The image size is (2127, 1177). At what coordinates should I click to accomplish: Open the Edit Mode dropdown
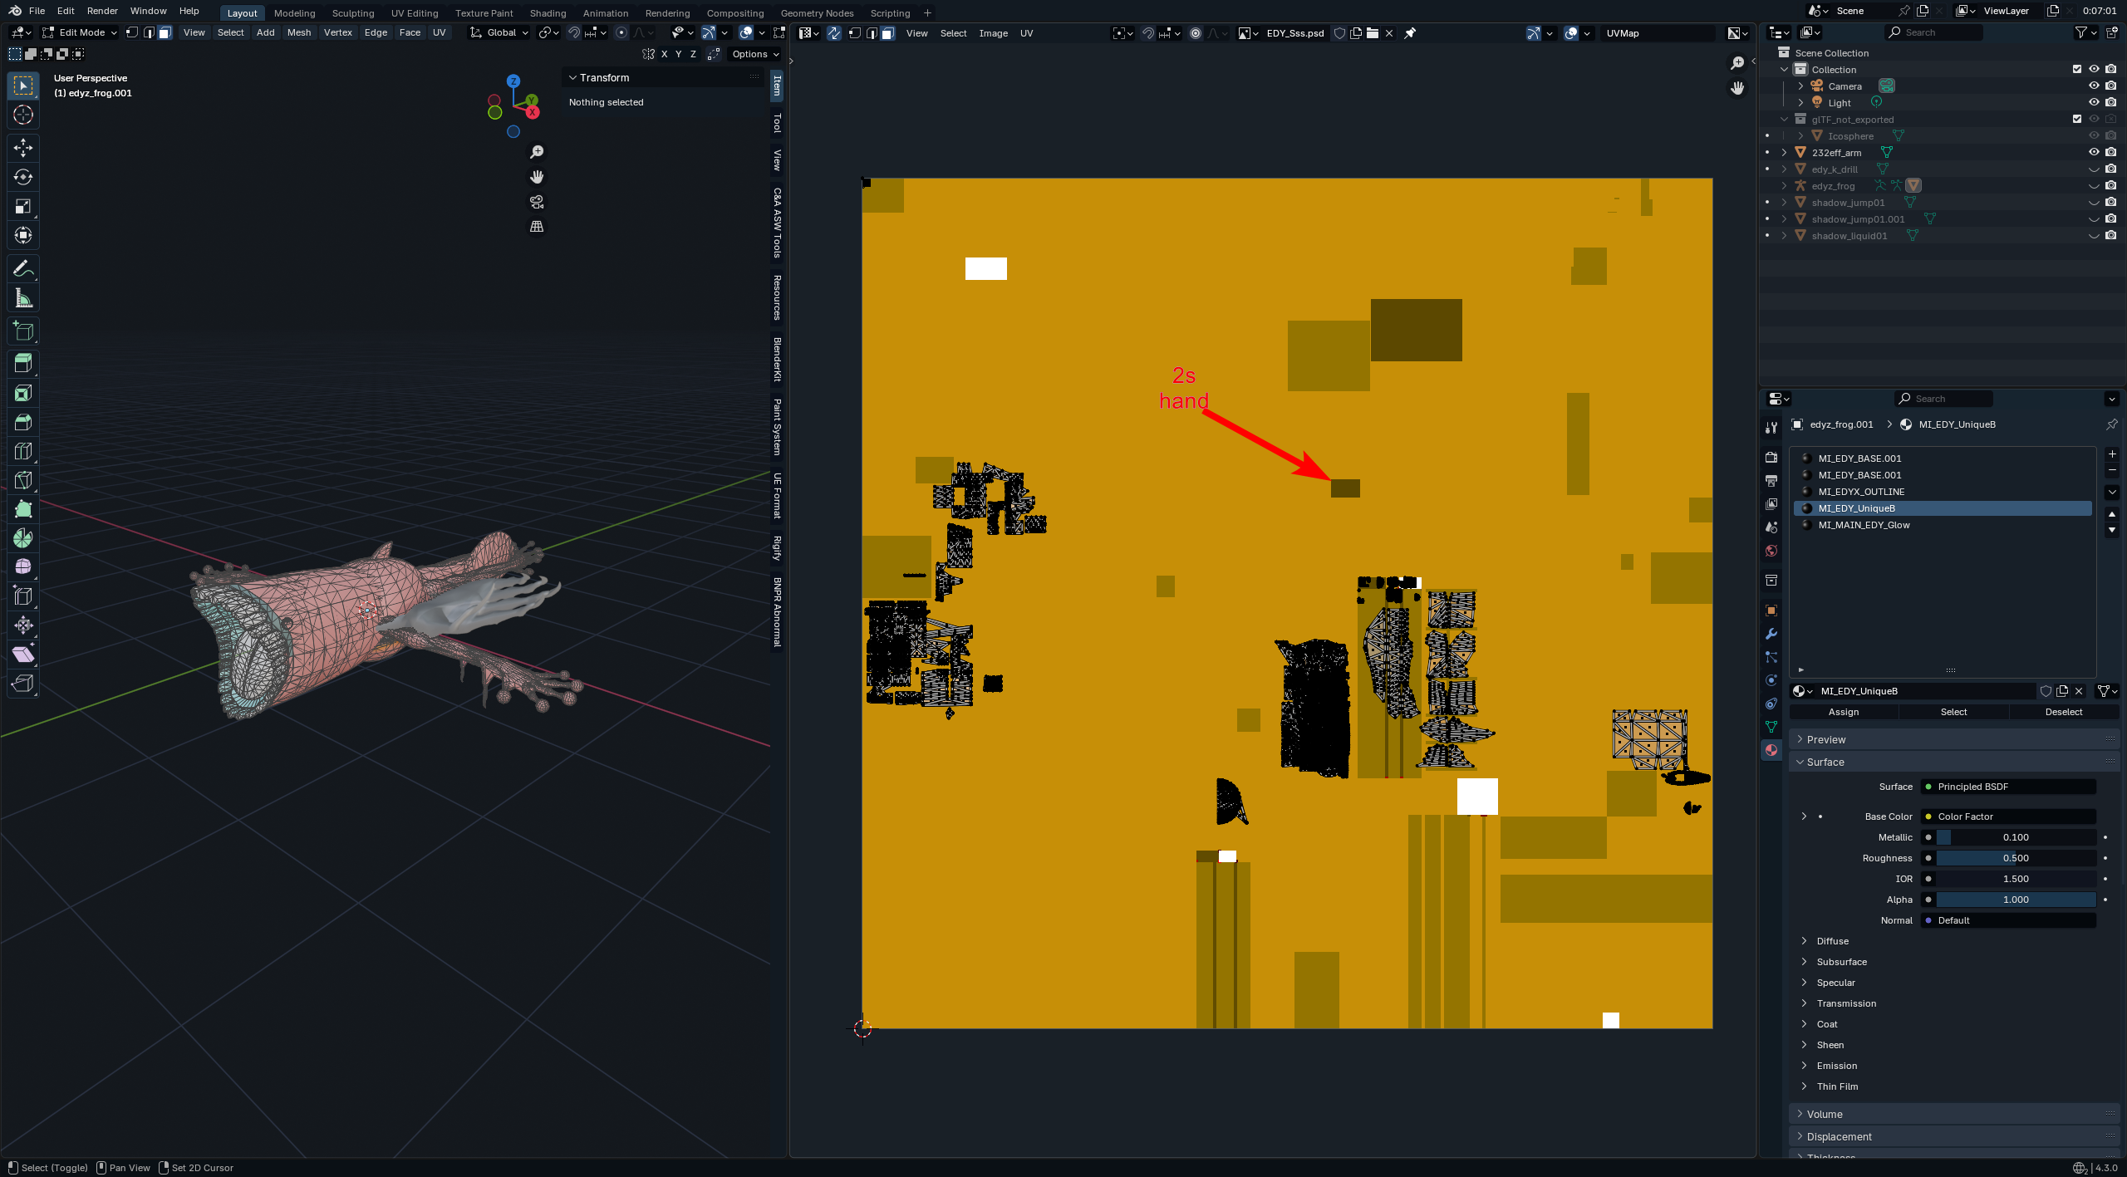click(80, 32)
